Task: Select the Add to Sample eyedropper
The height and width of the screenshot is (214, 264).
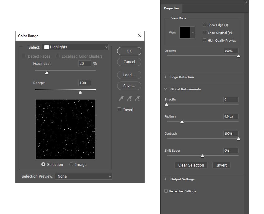Action: pos(129,99)
